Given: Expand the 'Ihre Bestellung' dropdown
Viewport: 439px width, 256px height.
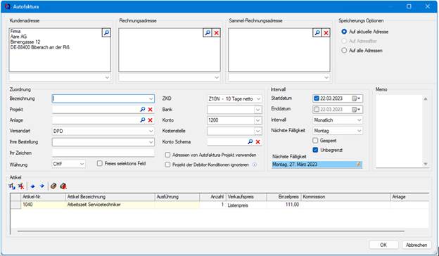Looking at the screenshot, I should coord(151,142).
